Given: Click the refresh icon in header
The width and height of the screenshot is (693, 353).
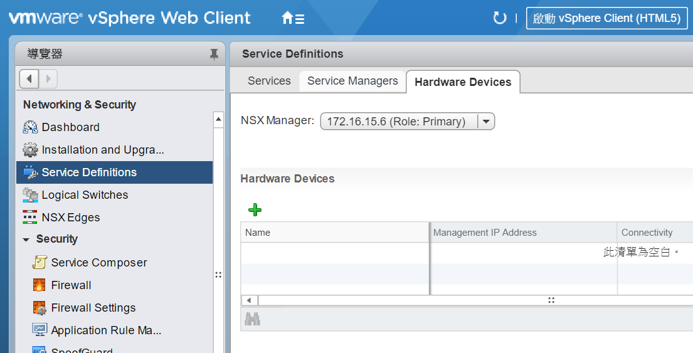Looking at the screenshot, I should pos(499,18).
